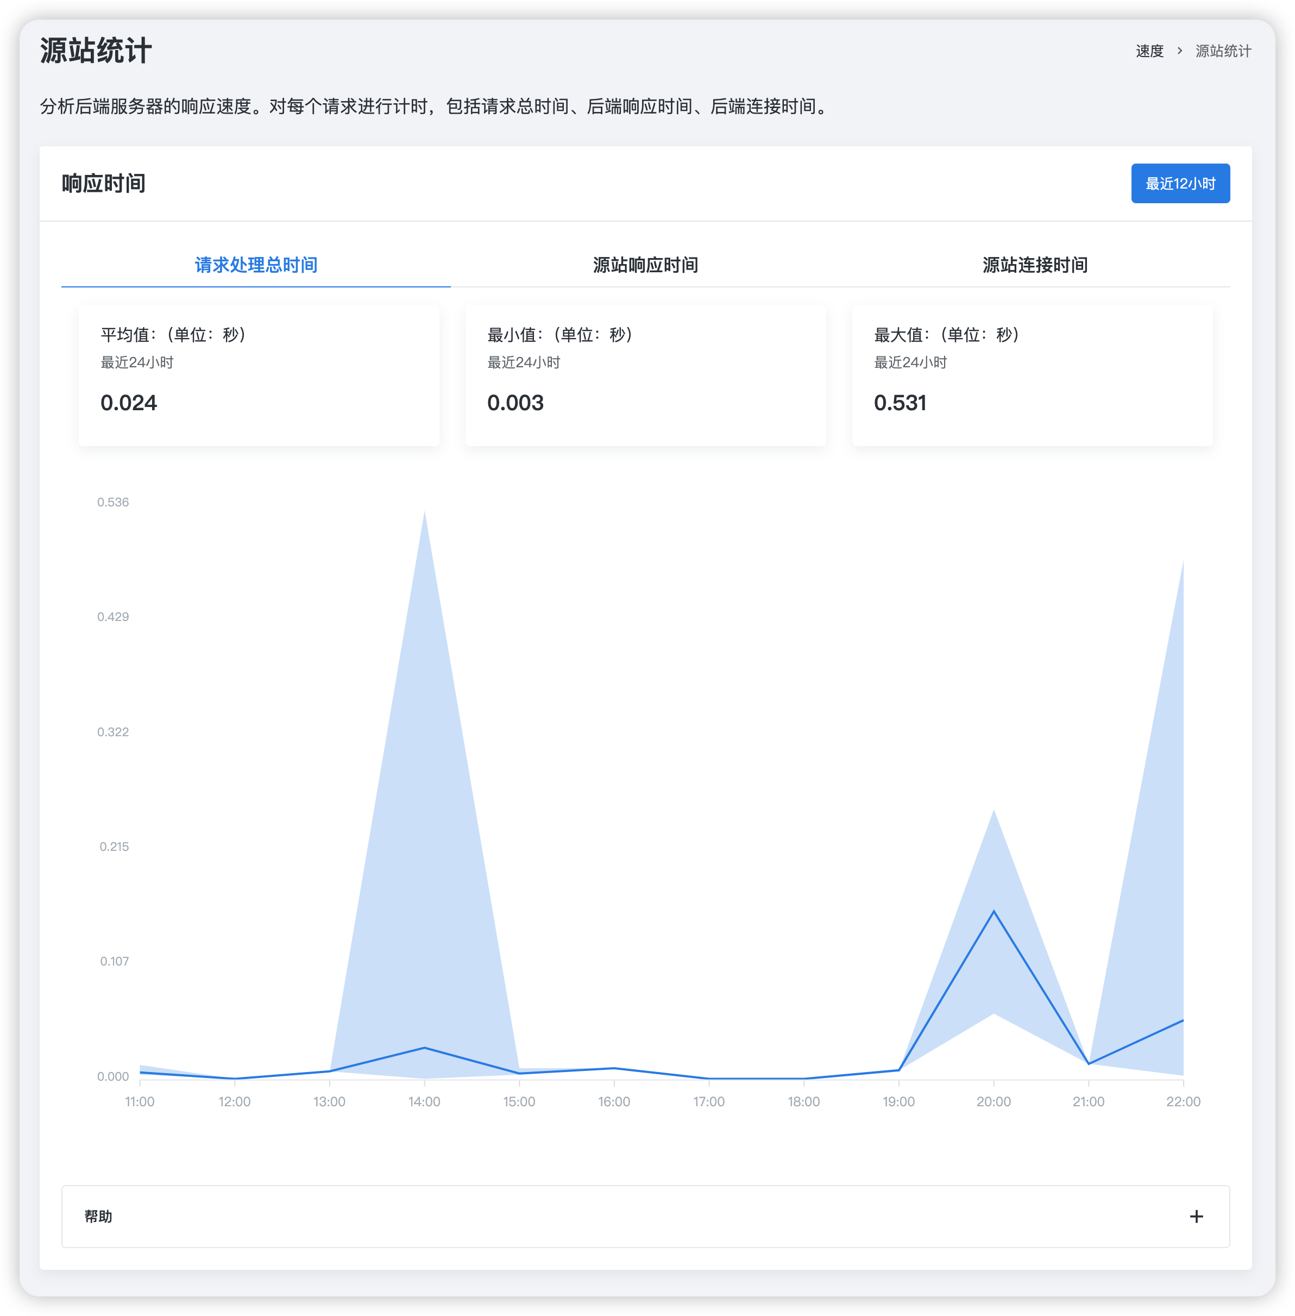Image resolution: width=1295 pixels, height=1316 pixels.
Task: Open the 源站响应时间 tab
Action: click(645, 265)
